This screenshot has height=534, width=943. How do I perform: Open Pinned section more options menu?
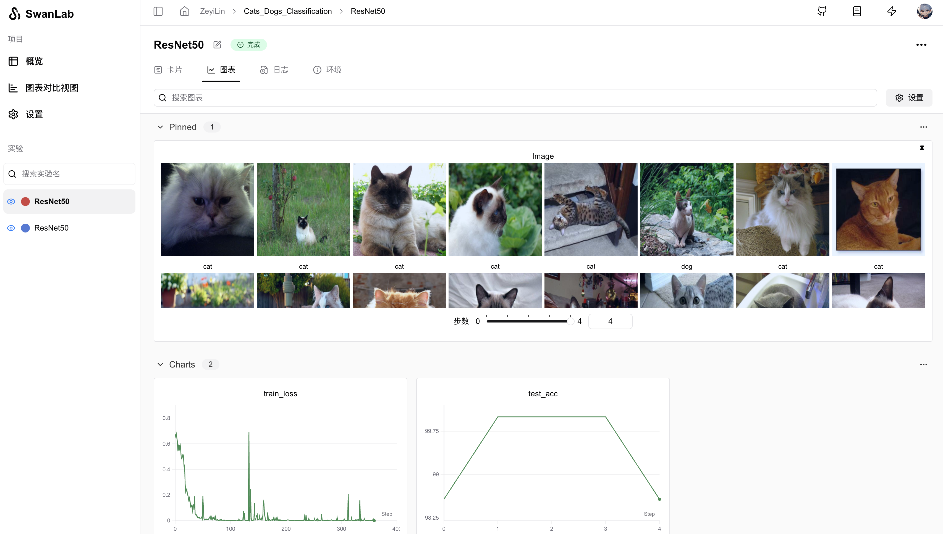coord(923,127)
